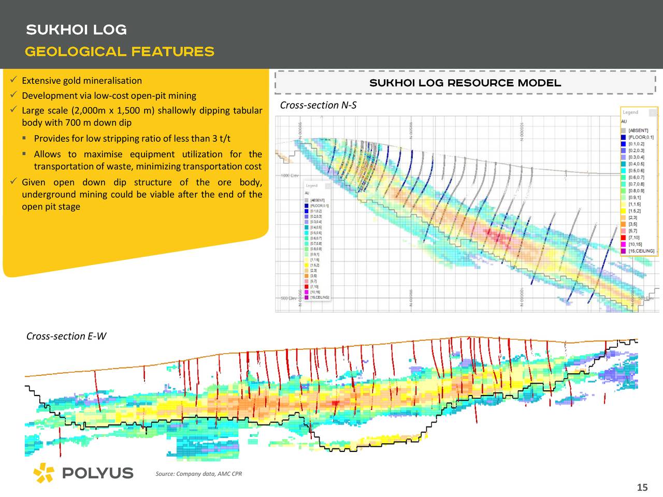663x497 pixels.
Task: Click the checkmark beside 'Extensive gold mineralisation'
Action: [13, 80]
